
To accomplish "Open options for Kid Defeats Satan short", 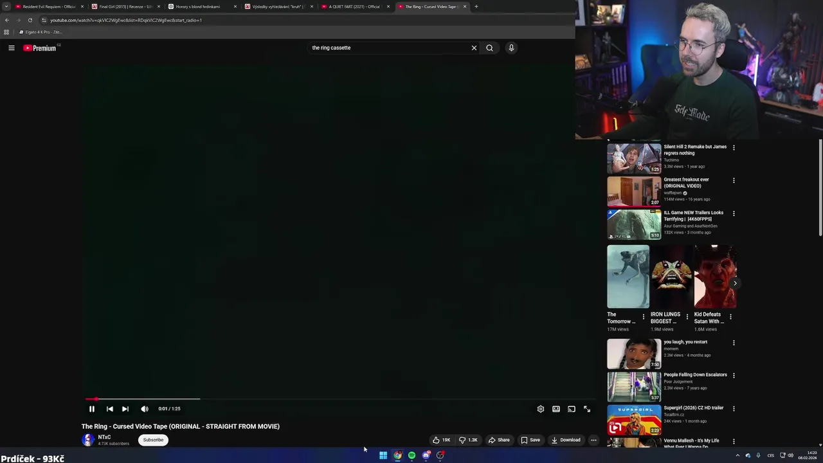I will pos(730,316).
